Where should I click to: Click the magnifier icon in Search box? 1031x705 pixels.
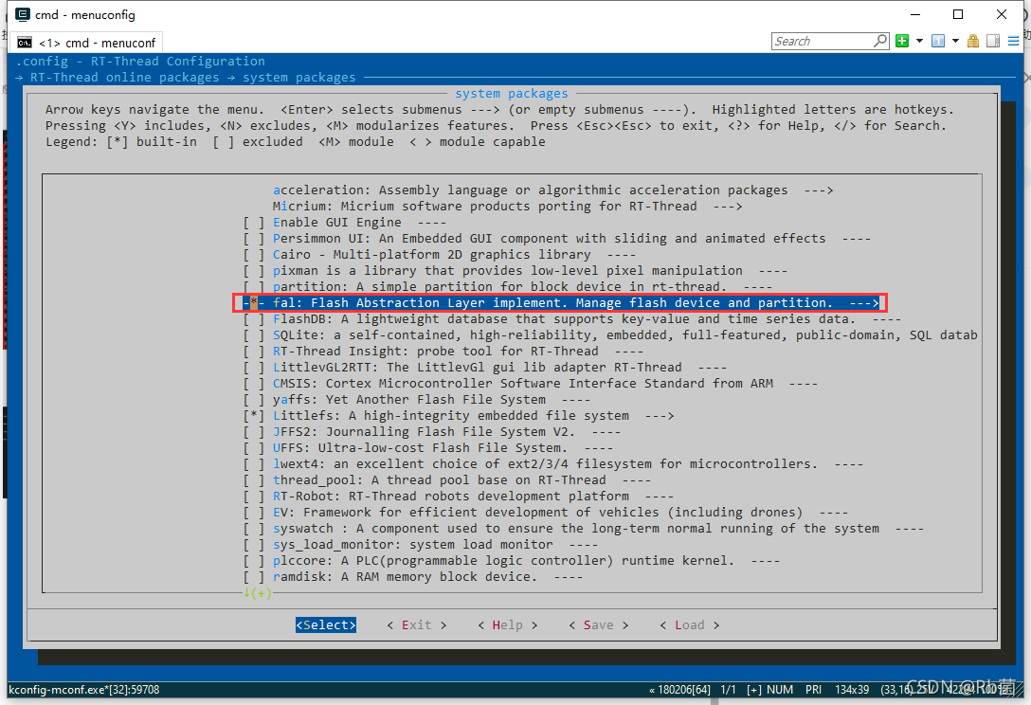(x=879, y=41)
